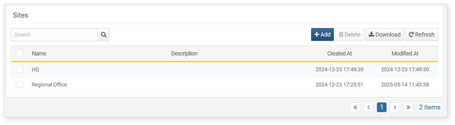Jump to last page with double-right arrows
Image resolution: width=455 pixels, height=125 pixels.
click(408, 107)
